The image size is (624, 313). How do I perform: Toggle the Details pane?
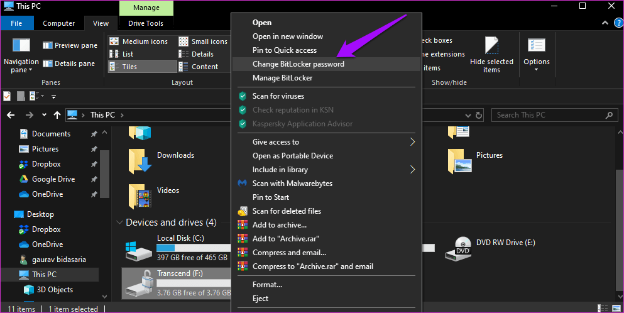69,63
